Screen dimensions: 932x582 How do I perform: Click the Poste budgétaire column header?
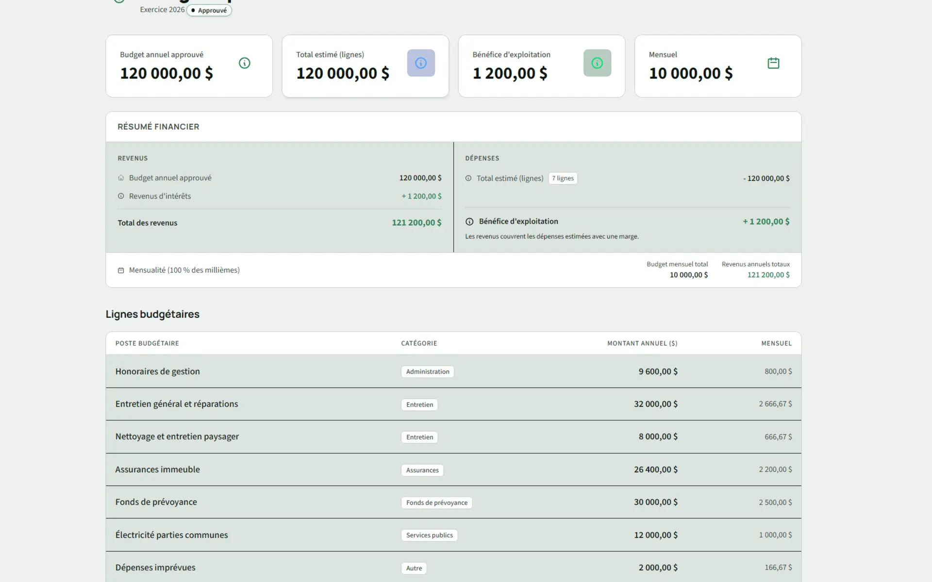(x=147, y=343)
